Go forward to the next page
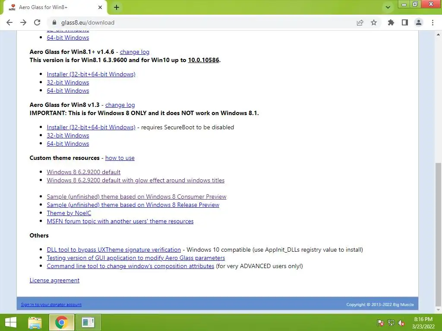The height and width of the screenshot is (331, 442). (x=23, y=22)
